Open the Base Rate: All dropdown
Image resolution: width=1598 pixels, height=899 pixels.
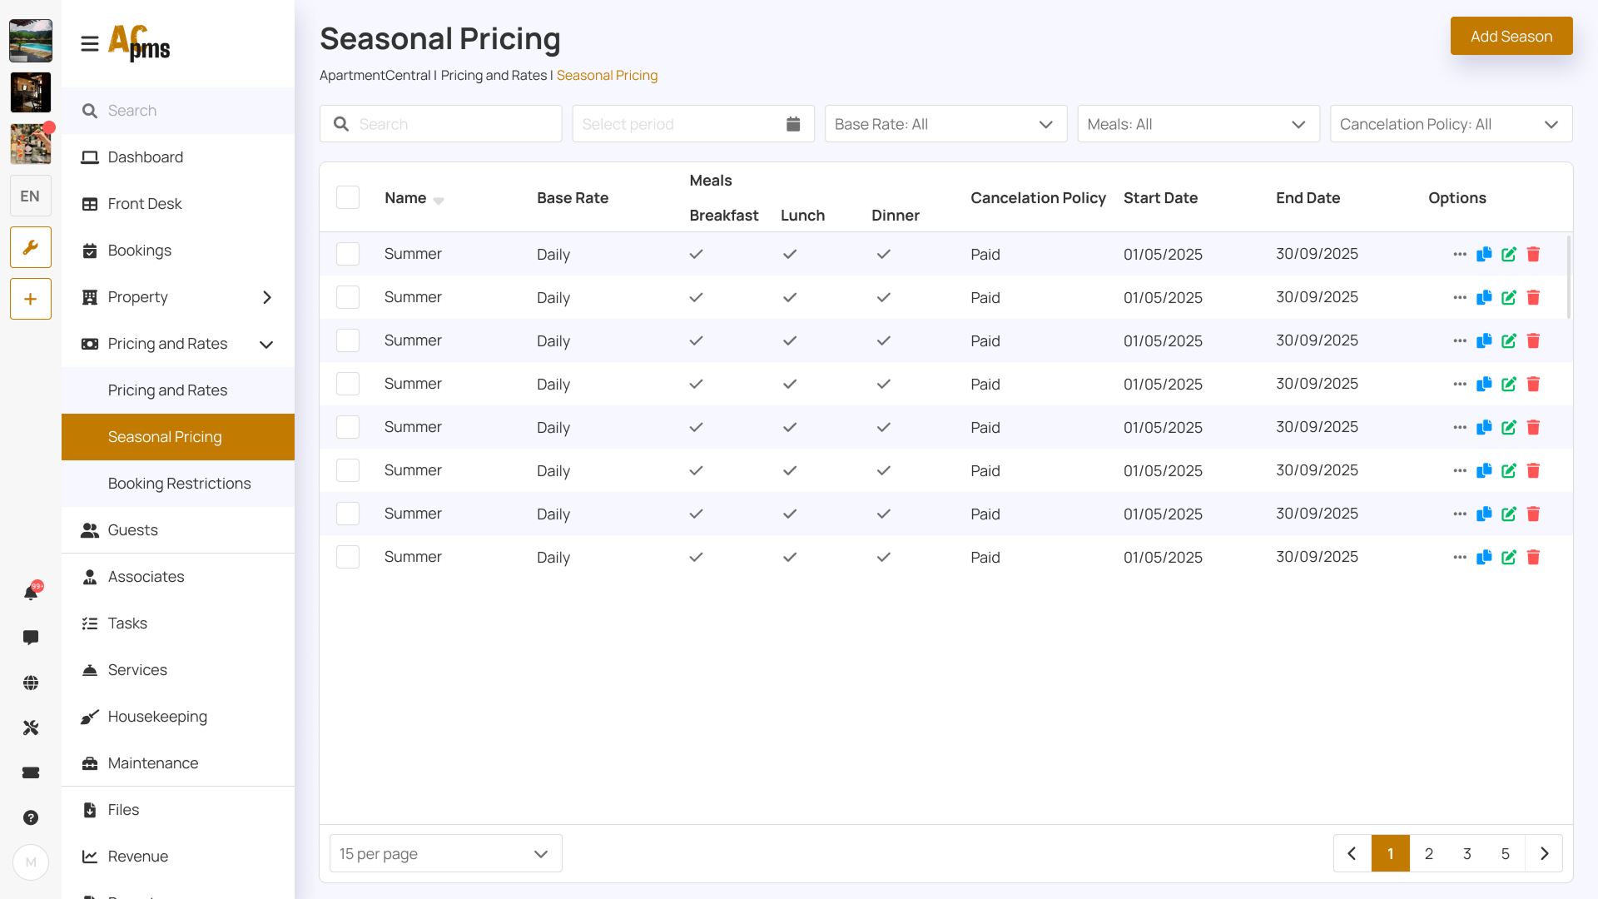click(945, 124)
